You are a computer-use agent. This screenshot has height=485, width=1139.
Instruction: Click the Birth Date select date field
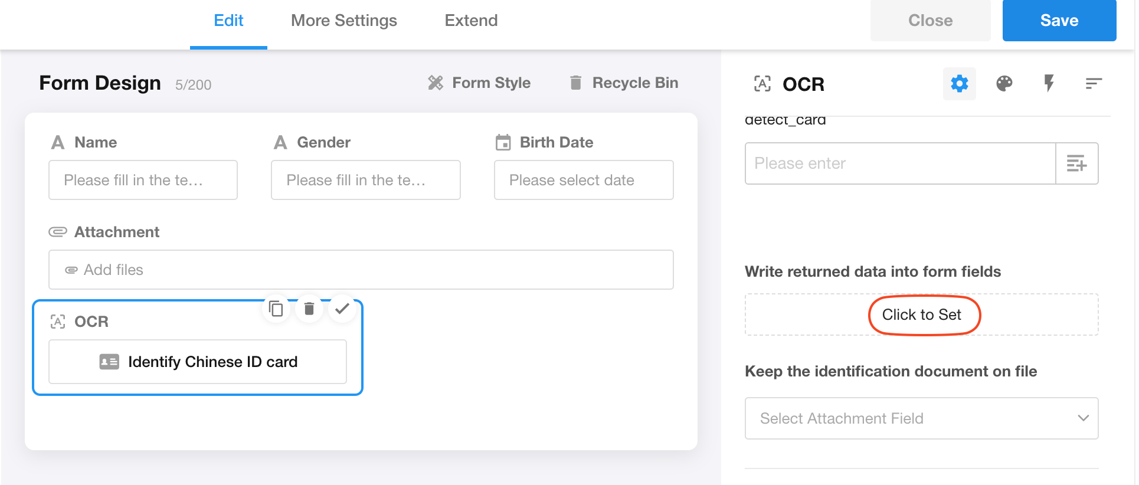tap(583, 180)
